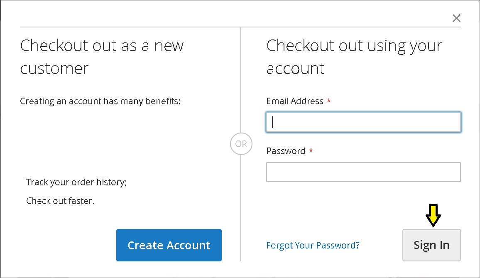The image size is (480, 278).
Task: Click the red asterisk beside Password
Action: pyautogui.click(x=311, y=151)
